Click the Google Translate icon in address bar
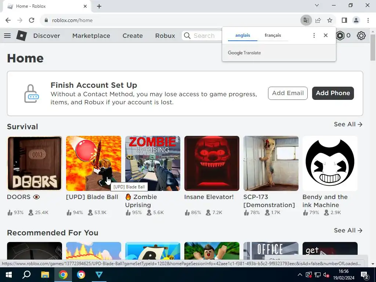Screen dimensions: 376x282 [x=306, y=21]
